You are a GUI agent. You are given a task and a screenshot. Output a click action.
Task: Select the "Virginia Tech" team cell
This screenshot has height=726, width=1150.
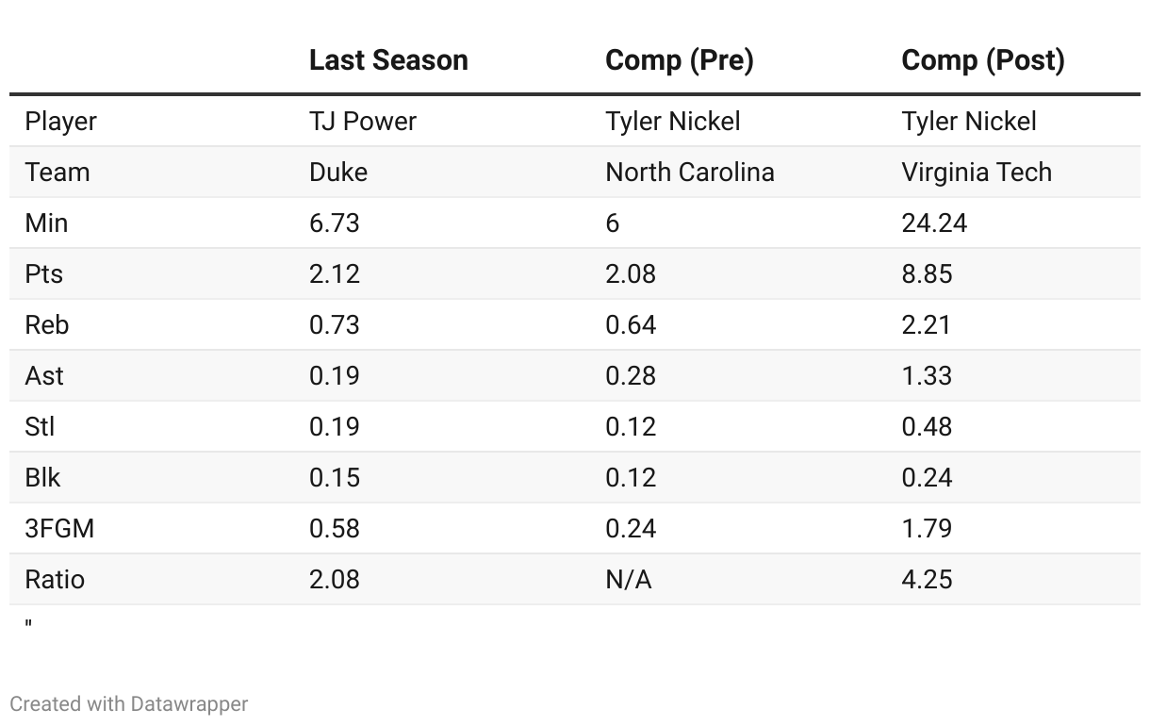(x=976, y=173)
